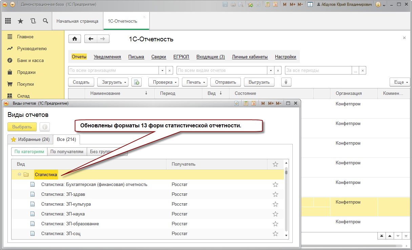Select Статистика: ЗП-образование report row
Image resolution: width=412 pixels, height=250 pixels.
pos(70,224)
